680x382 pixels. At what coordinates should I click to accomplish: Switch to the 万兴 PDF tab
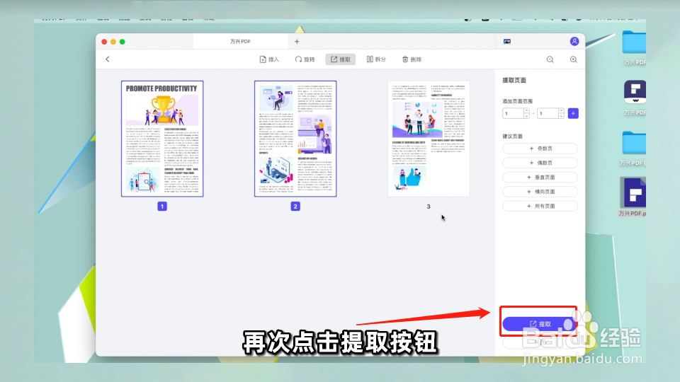[240, 41]
